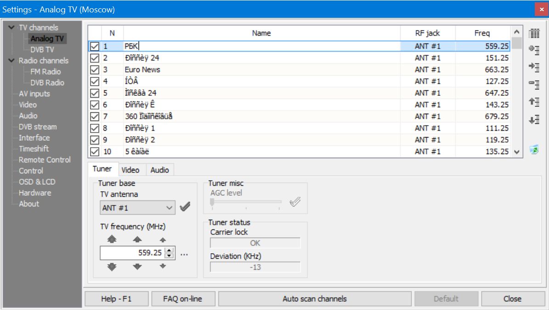The width and height of the screenshot is (549, 310).
Task: Open the TV antenna ANT #1 dropdown
Action: [x=137, y=208]
